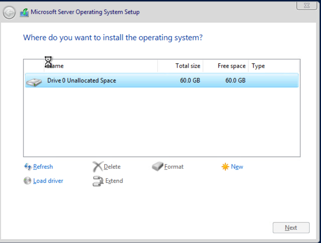Image resolution: width=321 pixels, height=243 pixels.
Task: Sort by the Total size column header
Action: click(180, 66)
